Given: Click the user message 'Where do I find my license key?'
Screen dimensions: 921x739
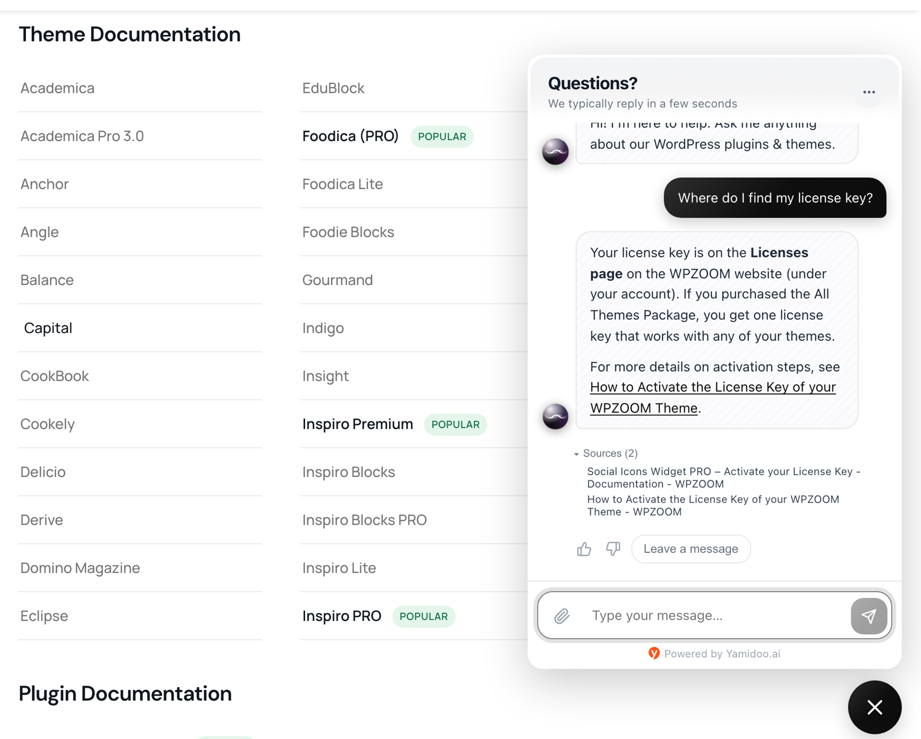Looking at the screenshot, I should (775, 198).
